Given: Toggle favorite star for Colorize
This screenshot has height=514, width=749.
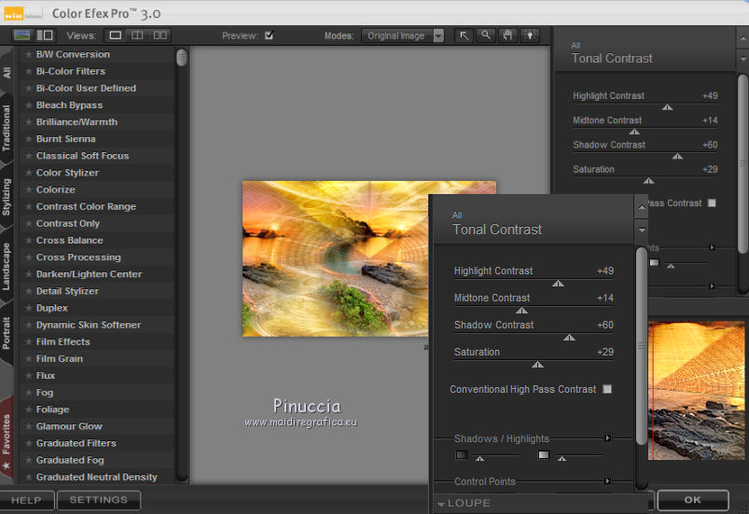Looking at the screenshot, I should [x=29, y=189].
